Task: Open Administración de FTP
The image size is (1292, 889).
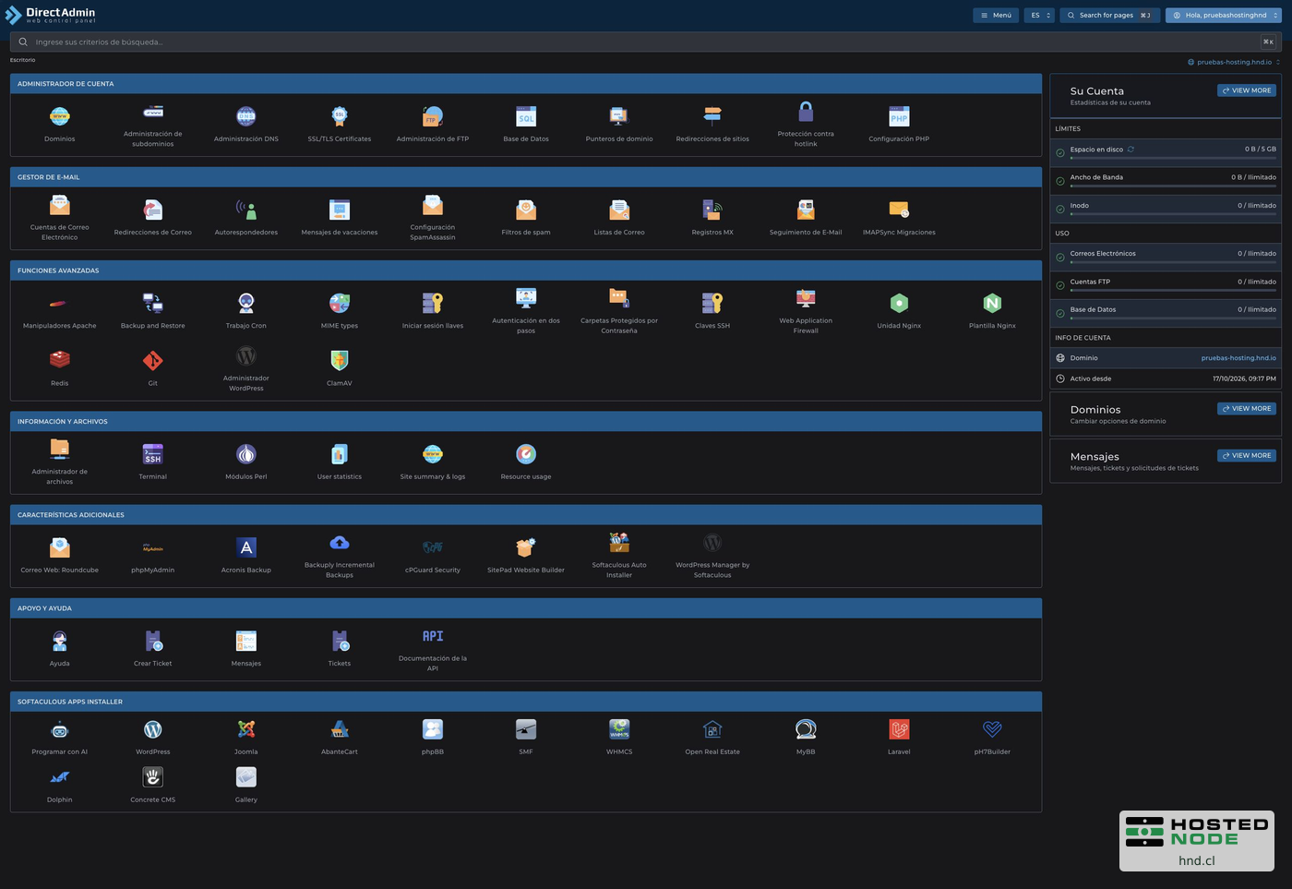Action: pos(433,116)
